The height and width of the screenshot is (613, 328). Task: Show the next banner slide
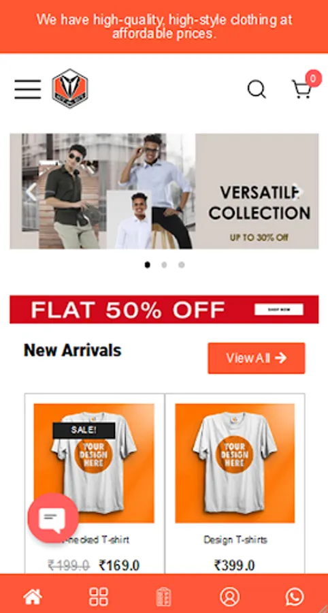coord(299,191)
